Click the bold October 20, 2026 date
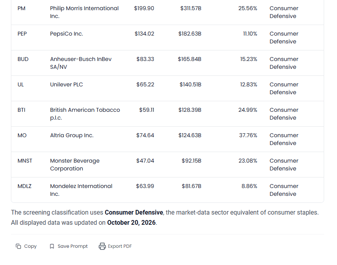337x265 pixels. [x=131, y=223]
